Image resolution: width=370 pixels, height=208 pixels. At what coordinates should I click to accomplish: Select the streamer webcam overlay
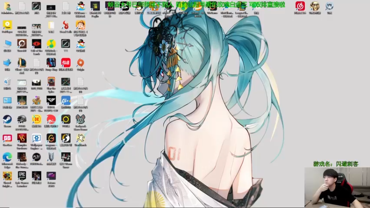[337, 188]
